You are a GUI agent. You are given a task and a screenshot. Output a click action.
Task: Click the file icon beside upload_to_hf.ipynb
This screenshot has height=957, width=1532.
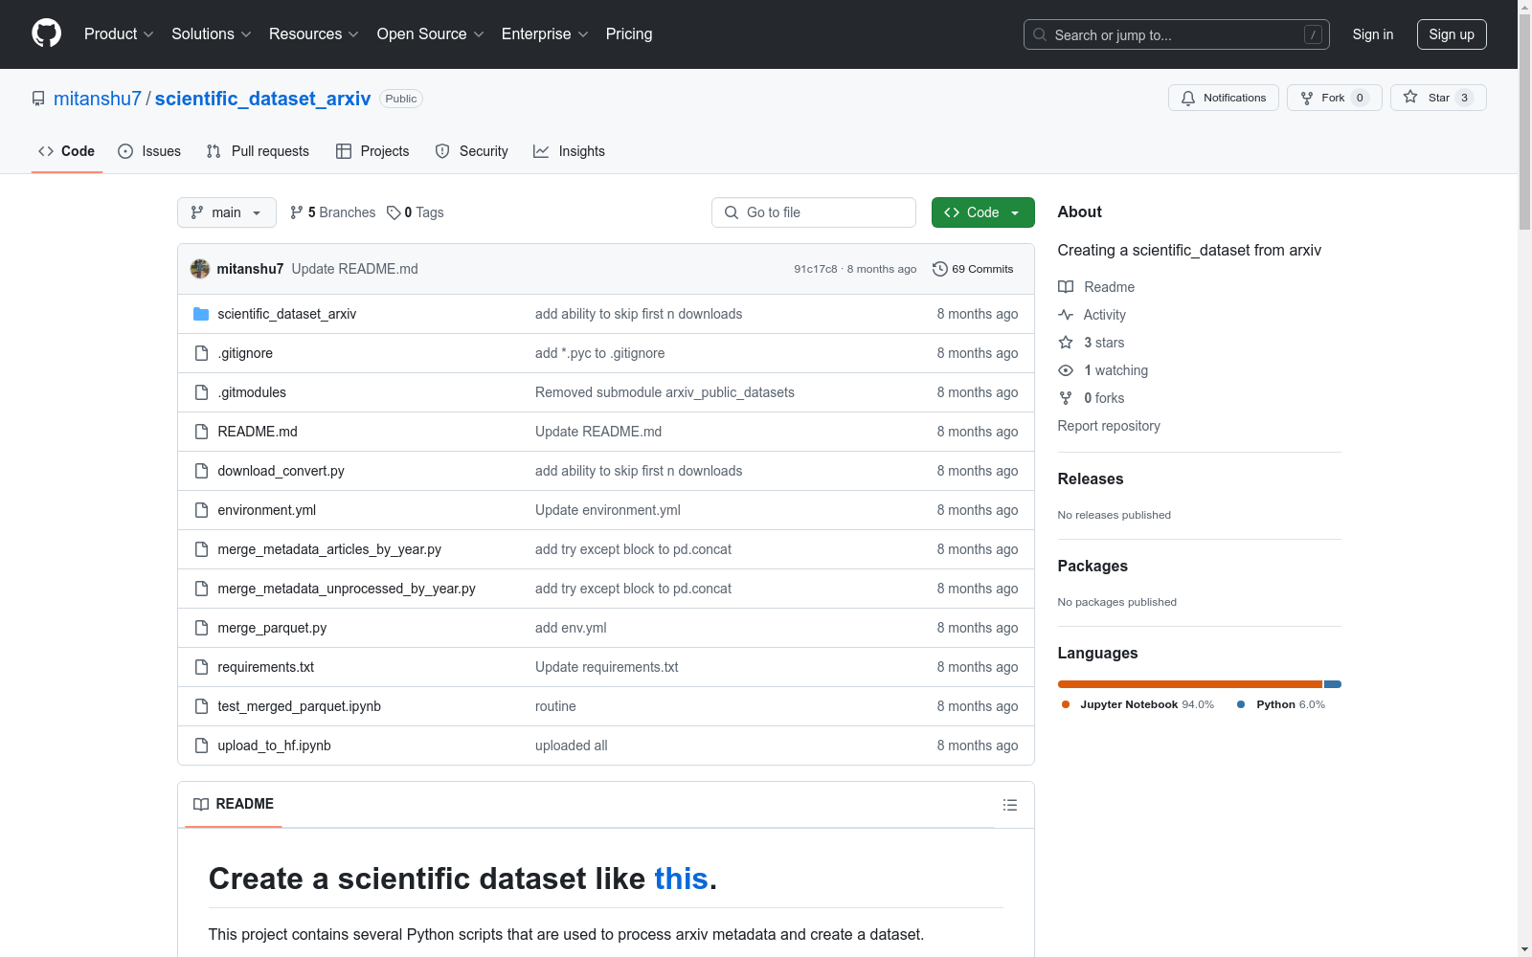point(201,746)
